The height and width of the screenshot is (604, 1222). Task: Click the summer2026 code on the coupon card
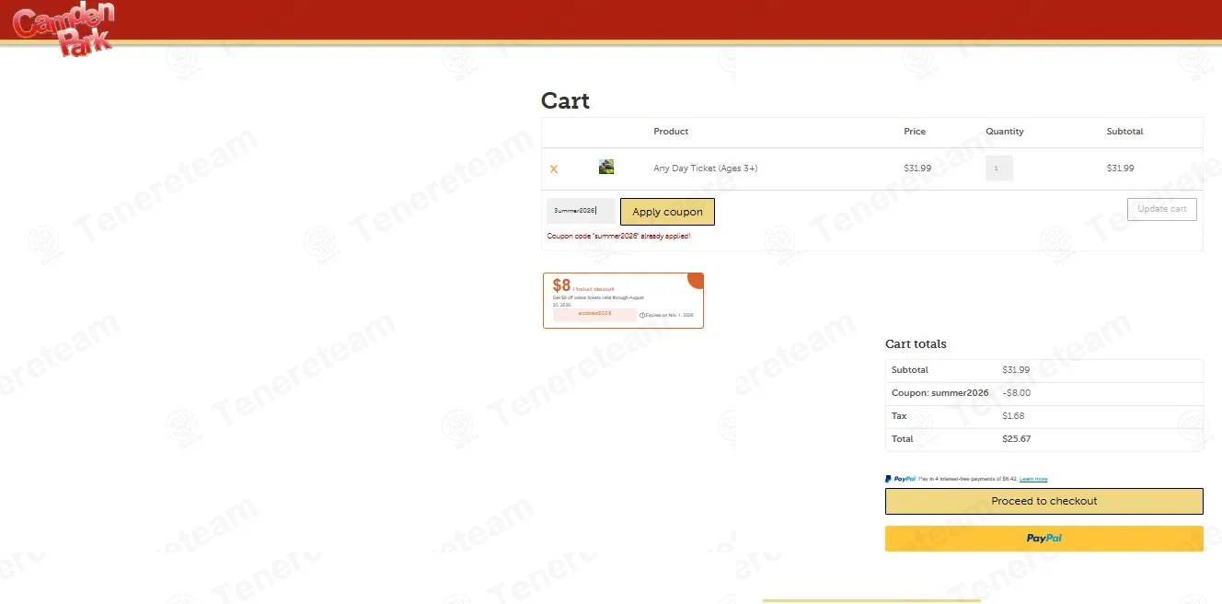pyautogui.click(x=594, y=314)
